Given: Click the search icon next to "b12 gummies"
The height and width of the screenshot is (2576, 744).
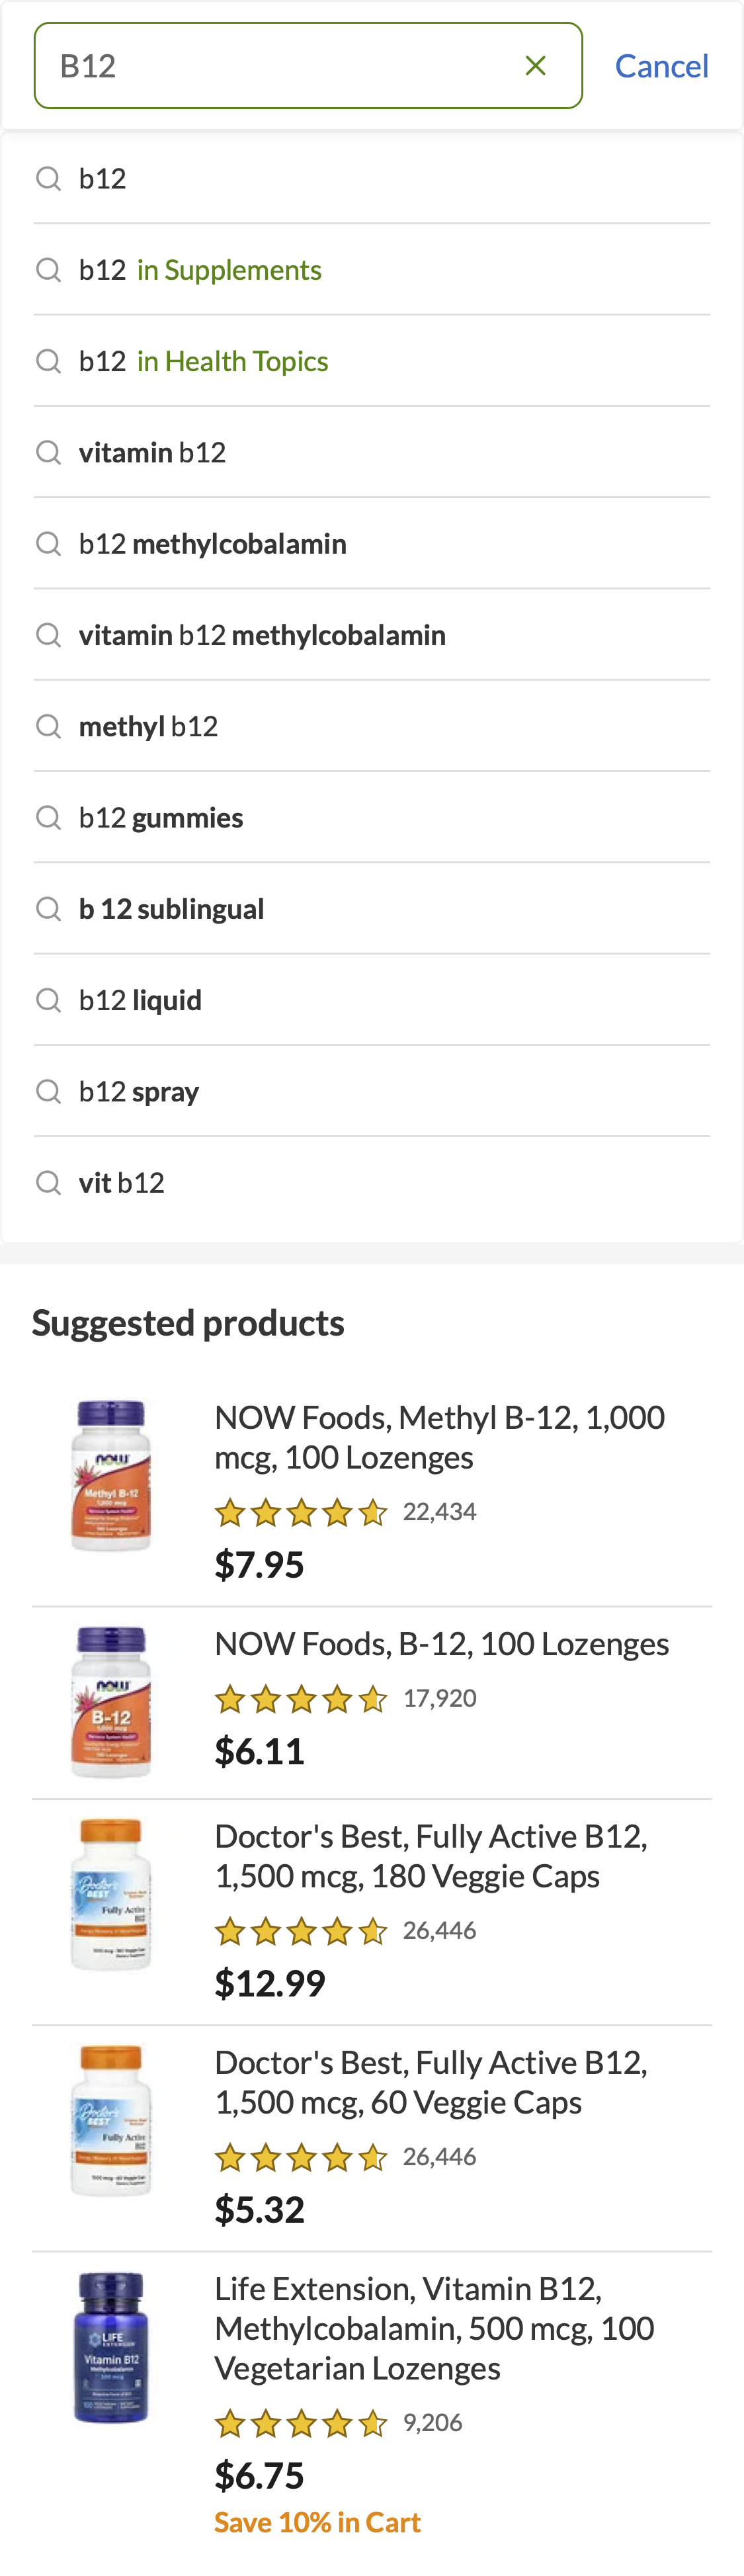Looking at the screenshot, I should [48, 817].
